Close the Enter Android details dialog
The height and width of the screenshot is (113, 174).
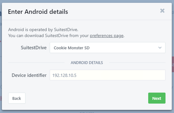tap(162, 11)
